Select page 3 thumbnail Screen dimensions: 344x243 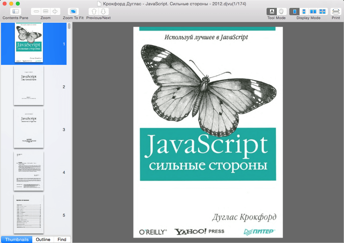[29, 128]
